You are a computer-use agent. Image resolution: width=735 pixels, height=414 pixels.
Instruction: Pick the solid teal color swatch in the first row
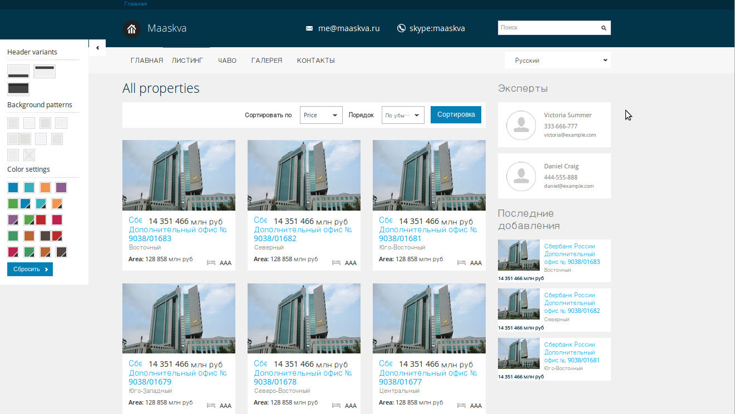click(x=29, y=188)
